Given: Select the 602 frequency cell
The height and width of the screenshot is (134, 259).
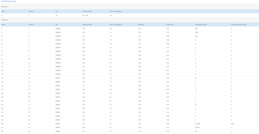Looking at the screenshot, I should (83, 40).
